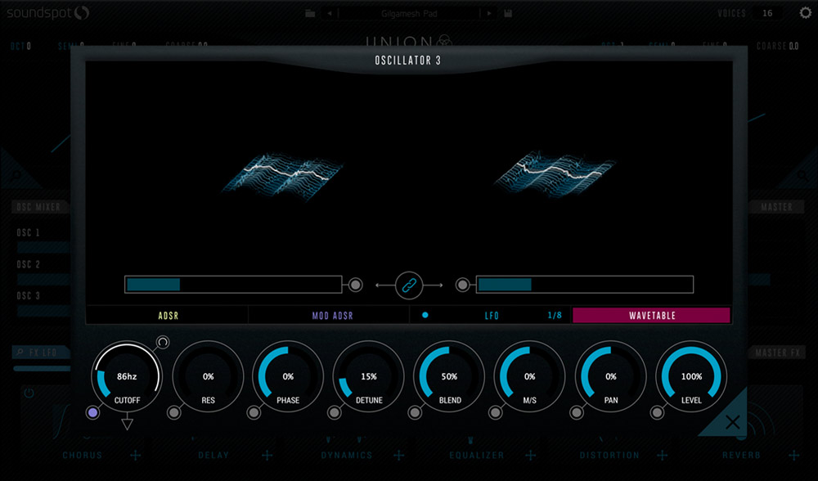Toggle the purple modulation dot on Cutoff
Screen dimensions: 818x481
[92, 413]
